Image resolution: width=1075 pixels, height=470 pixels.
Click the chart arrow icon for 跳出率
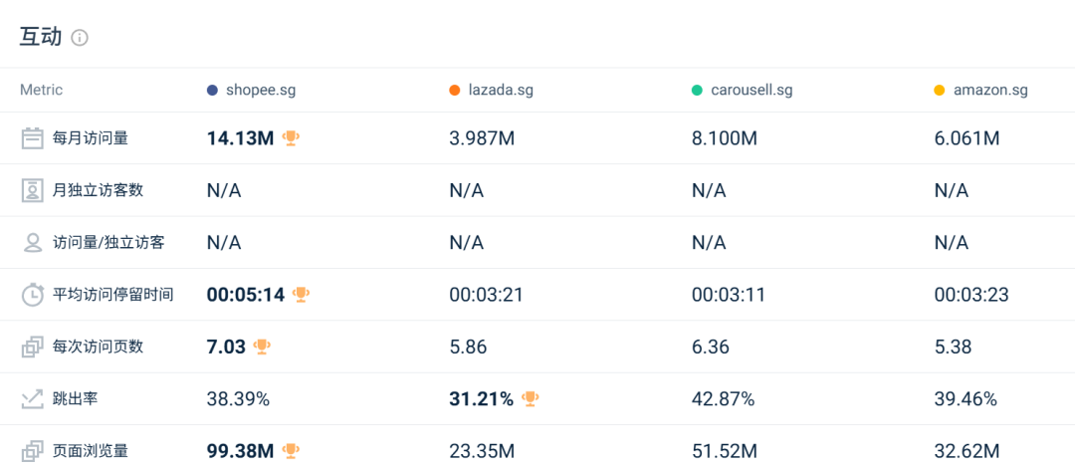pos(32,399)
